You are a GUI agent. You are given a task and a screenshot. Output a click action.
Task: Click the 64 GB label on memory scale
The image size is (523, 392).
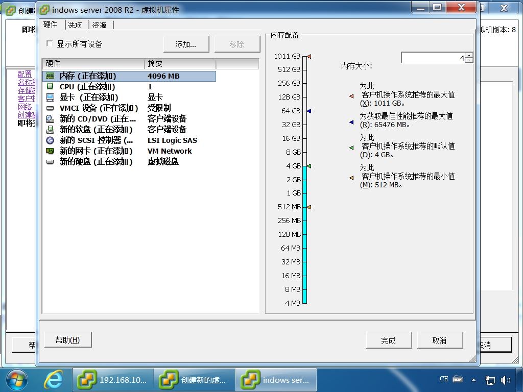coord(291,111)
